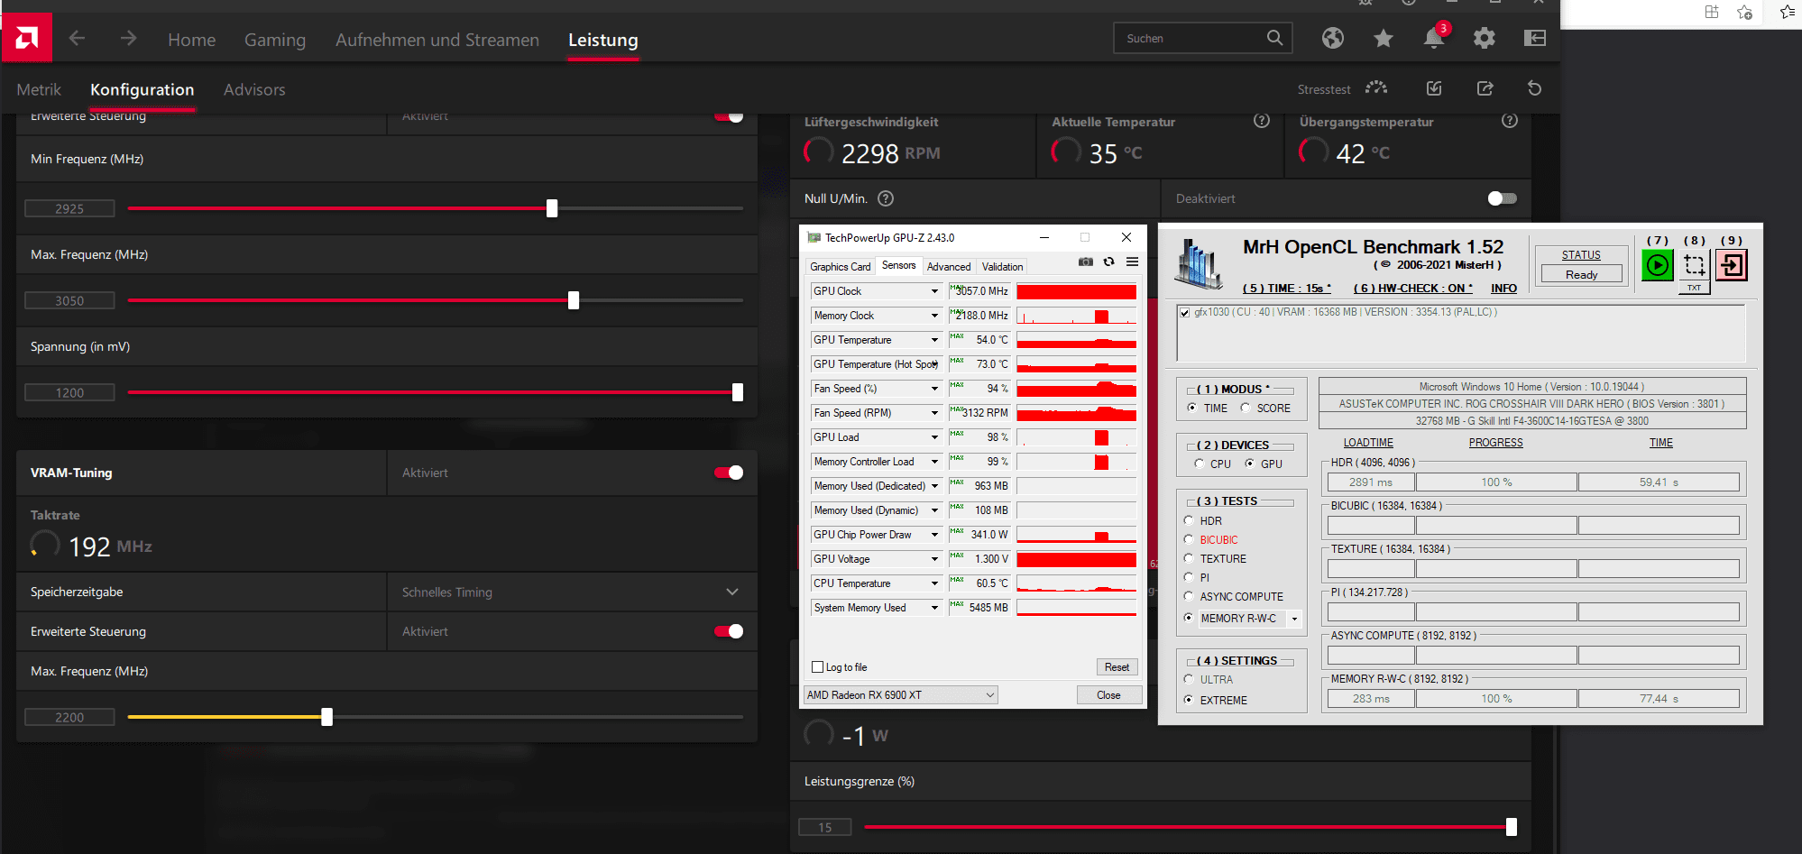The height and width of the screenshot is (854, 1802).
Task: Open help for Übergangstemperatur
Action: coord(1510,121)
